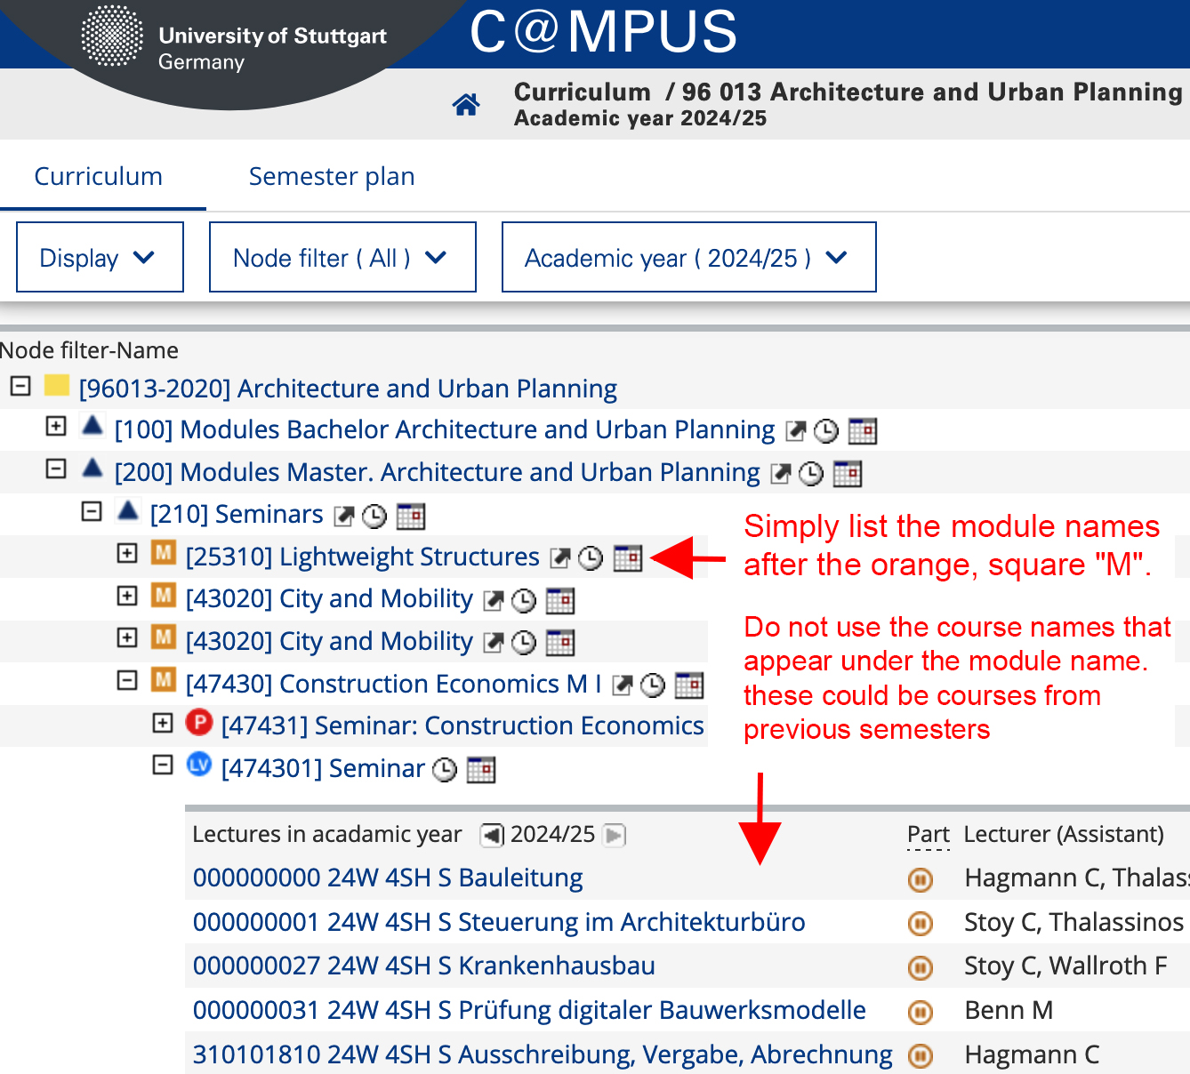The width and height of the screenshot is (1190, 1074).
Task: Open external link icon for Lightweight Structures
Action: (560, 558)
